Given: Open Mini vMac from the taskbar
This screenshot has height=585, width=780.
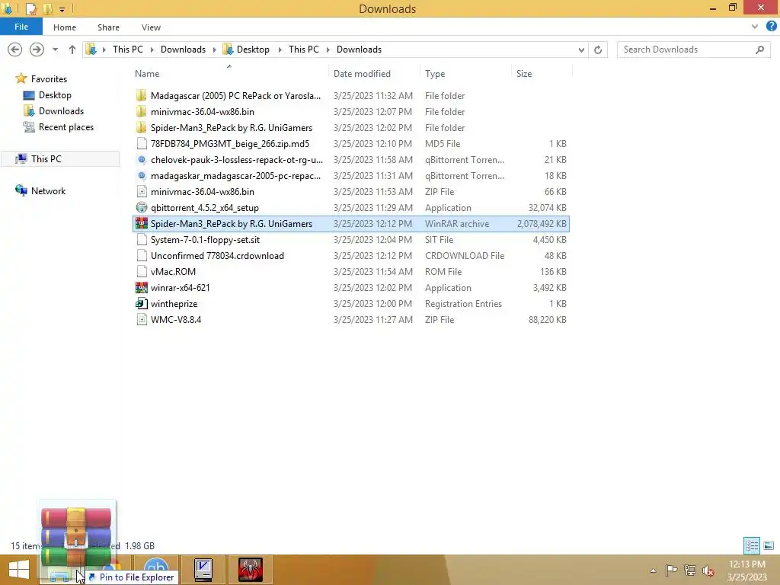Looking at the screenshot, I should pos(203,570).
